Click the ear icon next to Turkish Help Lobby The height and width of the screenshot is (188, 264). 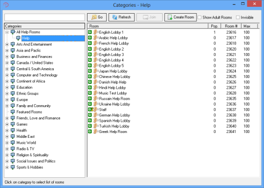click(x=95, y=126)
